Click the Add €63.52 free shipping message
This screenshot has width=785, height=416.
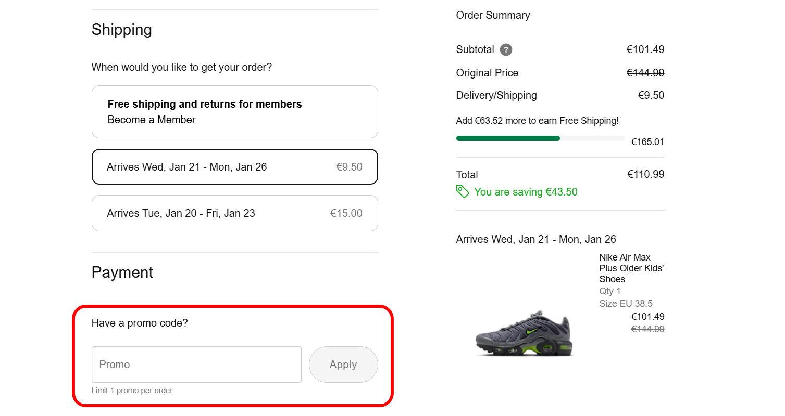[537, 120]
